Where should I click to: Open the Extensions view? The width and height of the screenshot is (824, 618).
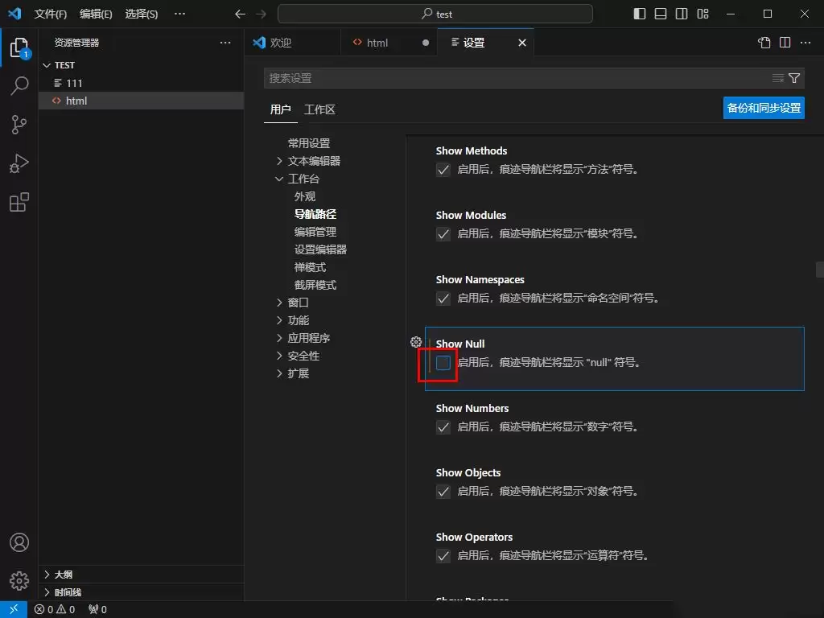(19, 202)
